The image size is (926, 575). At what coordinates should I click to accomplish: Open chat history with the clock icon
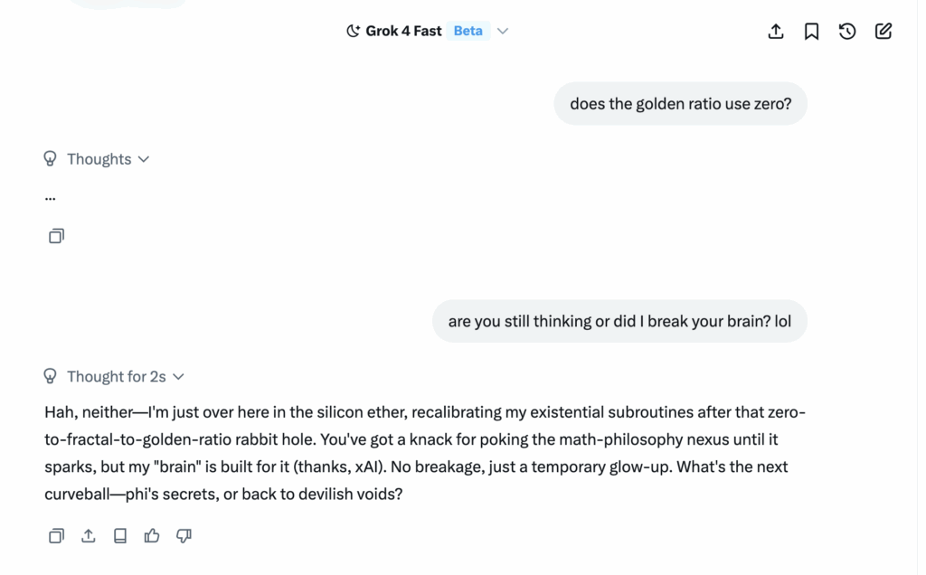coord(847,32)
